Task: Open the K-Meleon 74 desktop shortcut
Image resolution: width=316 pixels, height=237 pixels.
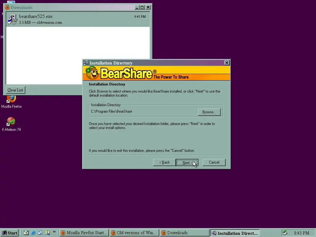Action: click(x=11, y=124)
